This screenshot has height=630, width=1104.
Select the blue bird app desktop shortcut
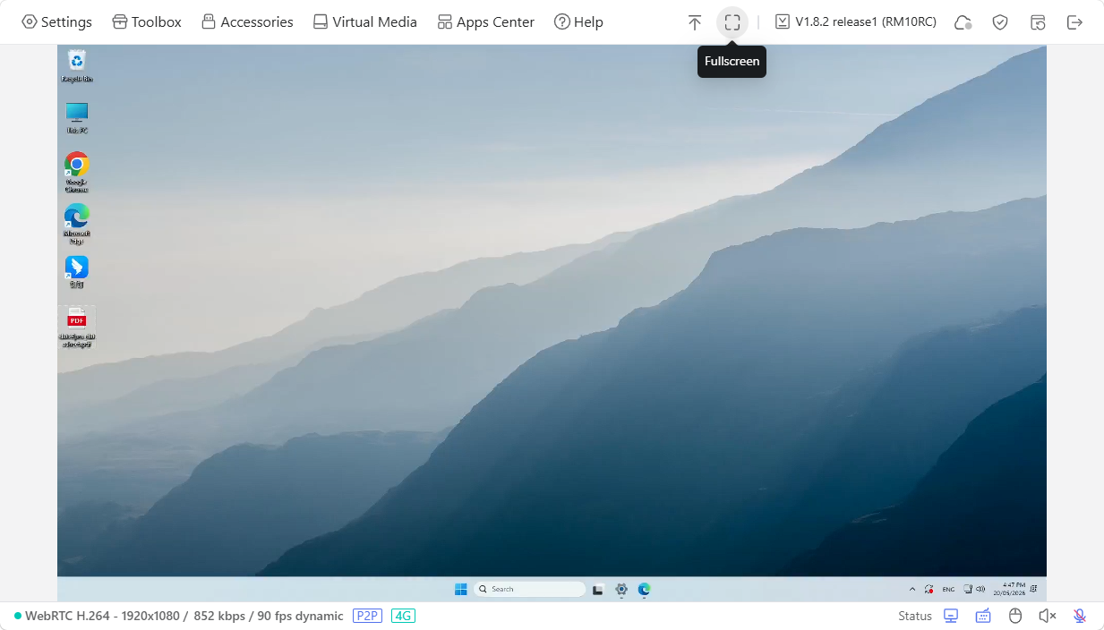[77, 272]
